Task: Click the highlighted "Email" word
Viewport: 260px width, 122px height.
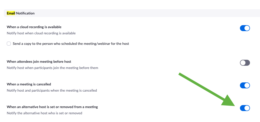Action: 11,13
